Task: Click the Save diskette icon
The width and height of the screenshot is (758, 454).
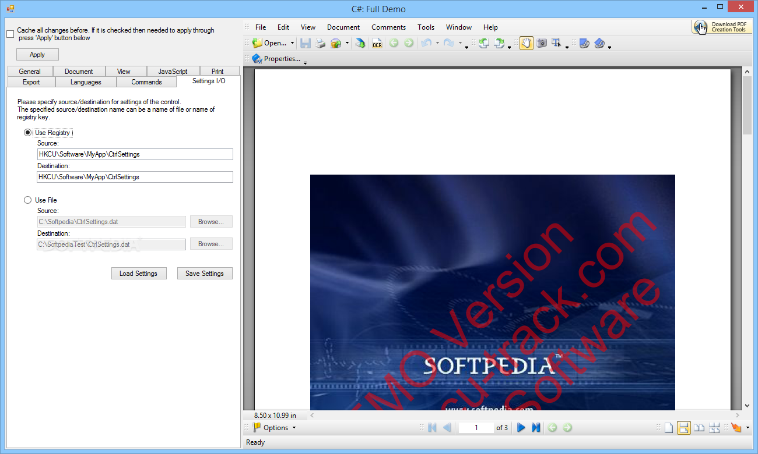Action: pyautogui.click(x=306, y=43)
